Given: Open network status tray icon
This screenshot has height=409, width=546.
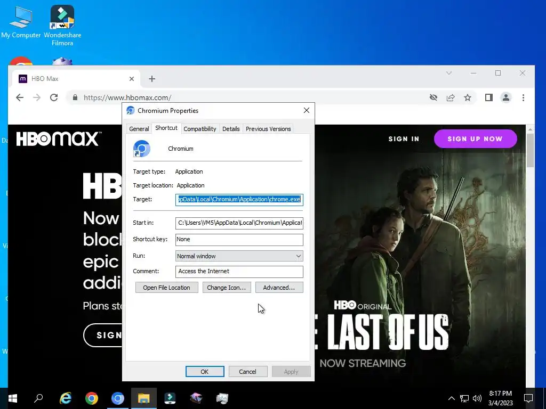Looking at the screenshot, I should [464, 398].
